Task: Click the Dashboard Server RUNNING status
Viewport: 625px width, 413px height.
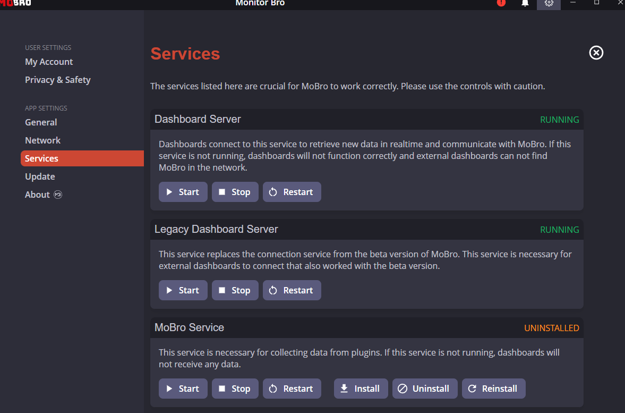Action: (x=559, y=120)
